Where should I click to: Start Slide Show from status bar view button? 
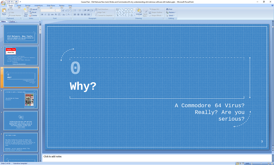pyautogui.click(x=243, y=164)
